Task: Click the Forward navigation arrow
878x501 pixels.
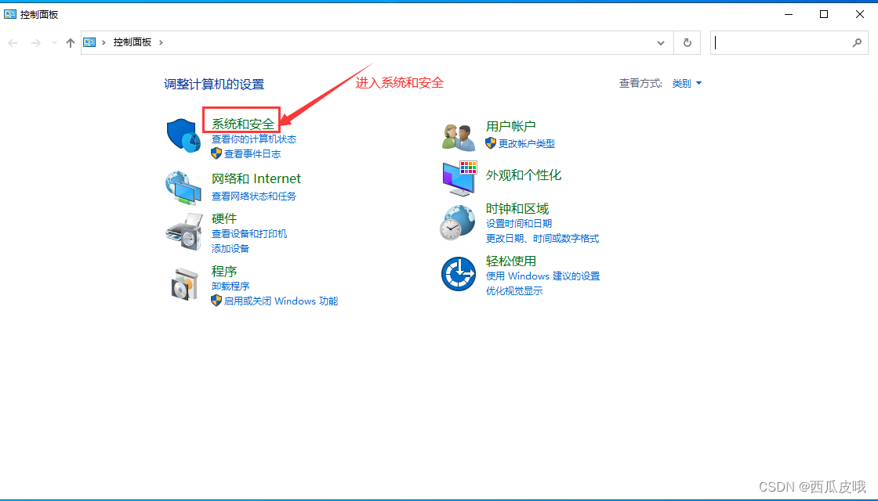Action: (x=36, y=42)
